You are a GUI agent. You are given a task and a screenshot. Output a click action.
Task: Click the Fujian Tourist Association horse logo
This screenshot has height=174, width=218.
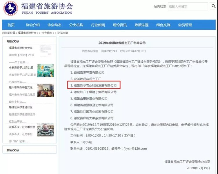tap(10, 8)
